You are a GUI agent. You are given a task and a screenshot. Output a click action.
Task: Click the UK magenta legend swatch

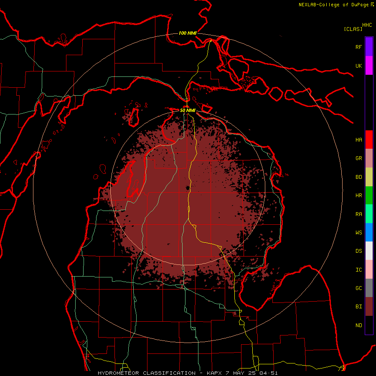tap(369, 66)
